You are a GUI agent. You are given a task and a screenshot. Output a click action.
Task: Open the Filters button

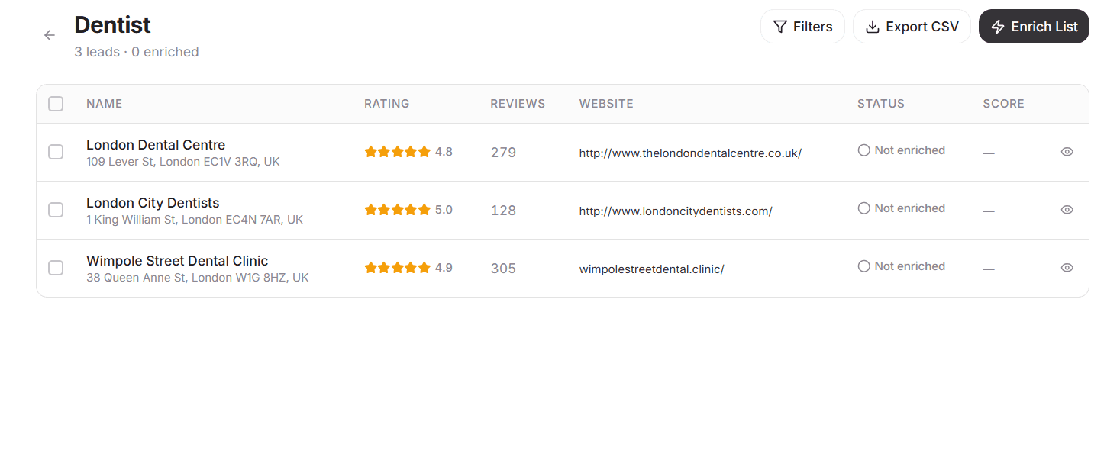click(x=802, y=27)
